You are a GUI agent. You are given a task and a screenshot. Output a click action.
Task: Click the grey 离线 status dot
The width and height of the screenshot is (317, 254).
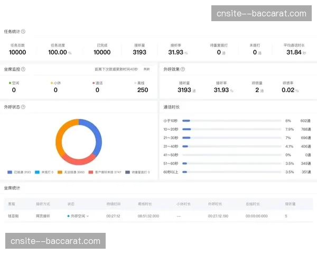tap(136, 83)
